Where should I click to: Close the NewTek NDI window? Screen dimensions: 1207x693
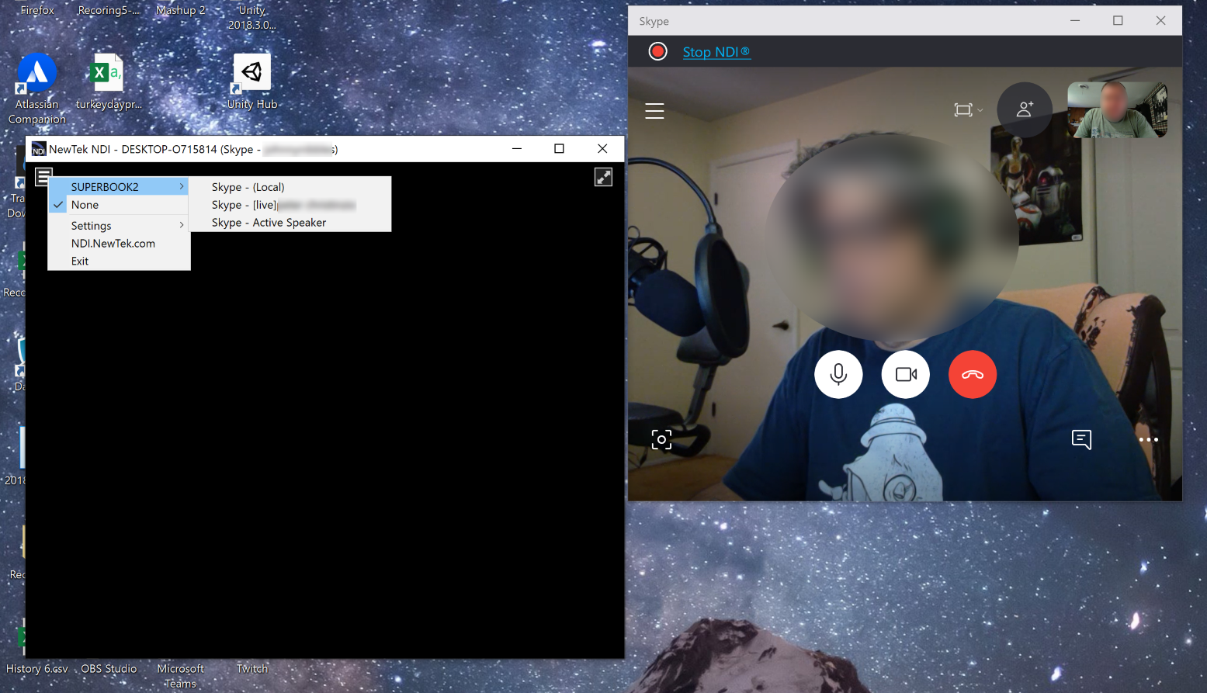(x=602, y=148)
